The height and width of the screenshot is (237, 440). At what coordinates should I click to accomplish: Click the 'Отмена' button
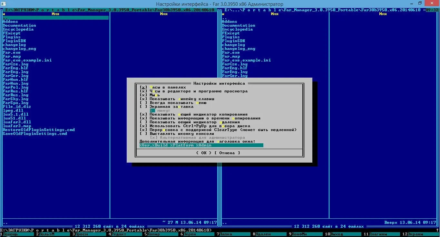tap(227, 153)
